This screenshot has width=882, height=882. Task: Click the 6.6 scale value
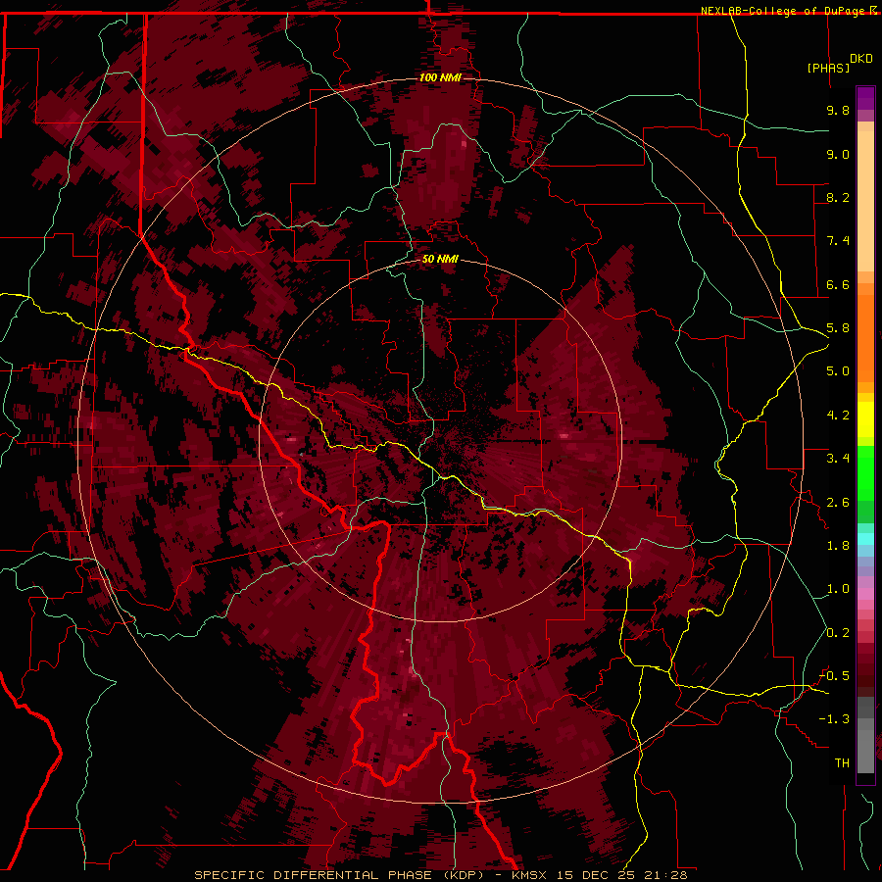tap(838, 284)
